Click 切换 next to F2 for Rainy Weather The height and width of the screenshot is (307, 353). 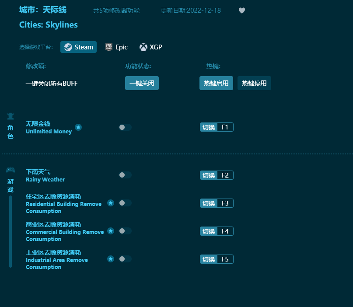[x=208, y=174]
